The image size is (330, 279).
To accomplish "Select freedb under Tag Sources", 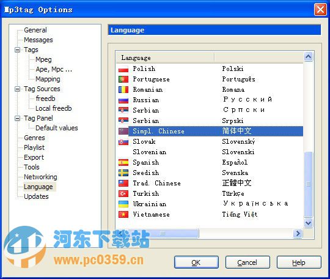I will tap(45, 99).
